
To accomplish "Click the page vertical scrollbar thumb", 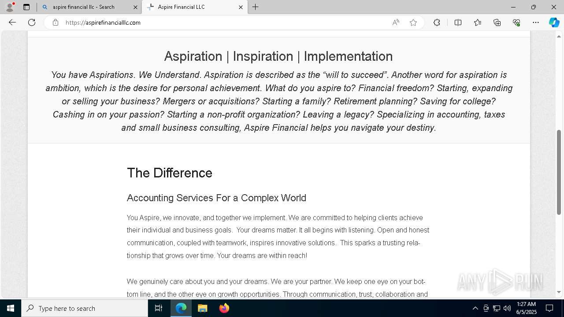I will (559, 172).
